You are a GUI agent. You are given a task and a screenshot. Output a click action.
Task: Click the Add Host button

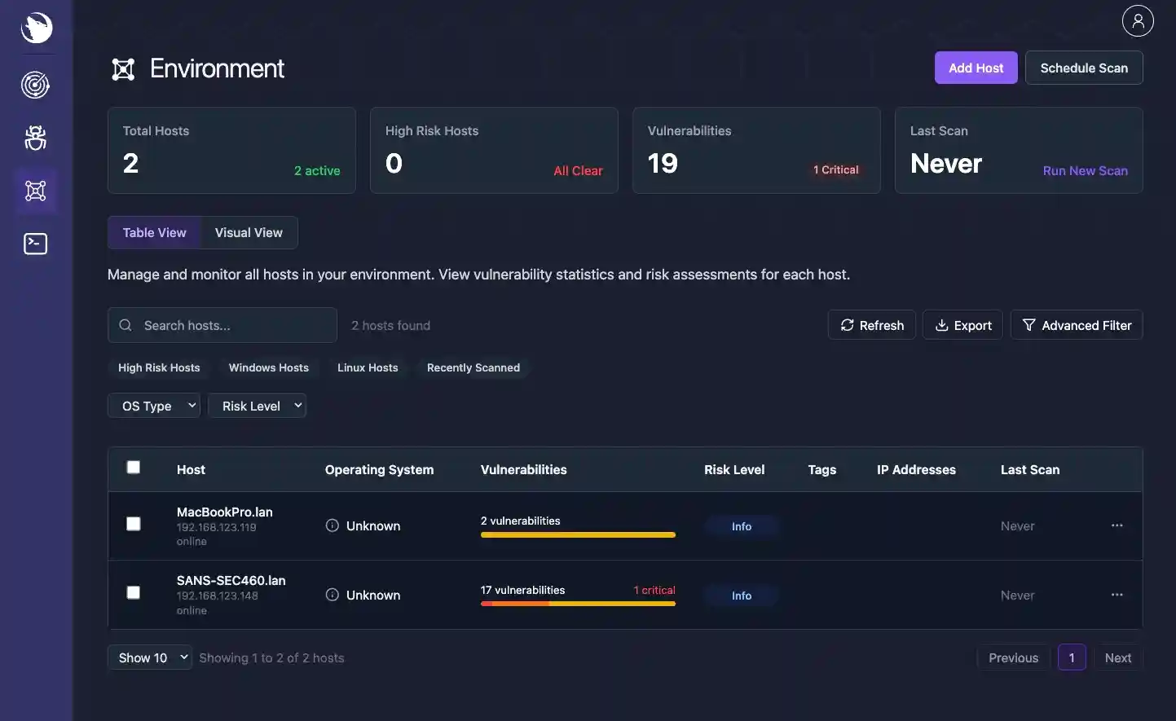pyautogui.click(x=976, y=68)
